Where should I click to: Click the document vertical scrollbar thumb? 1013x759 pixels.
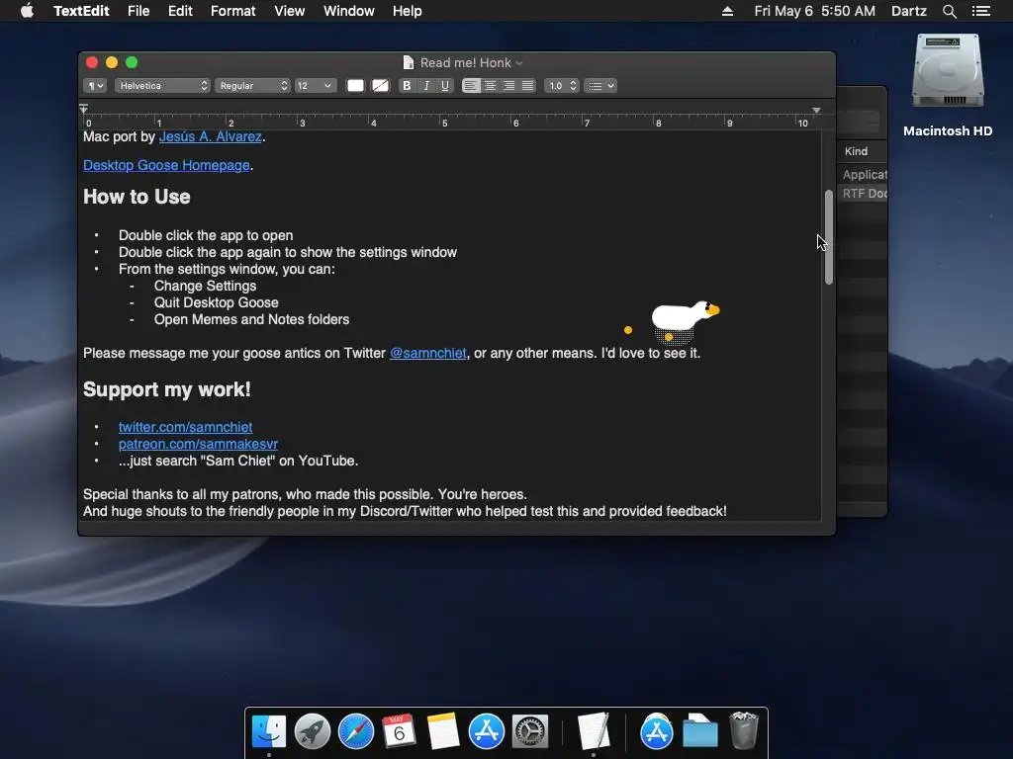(x=829, y=237)
